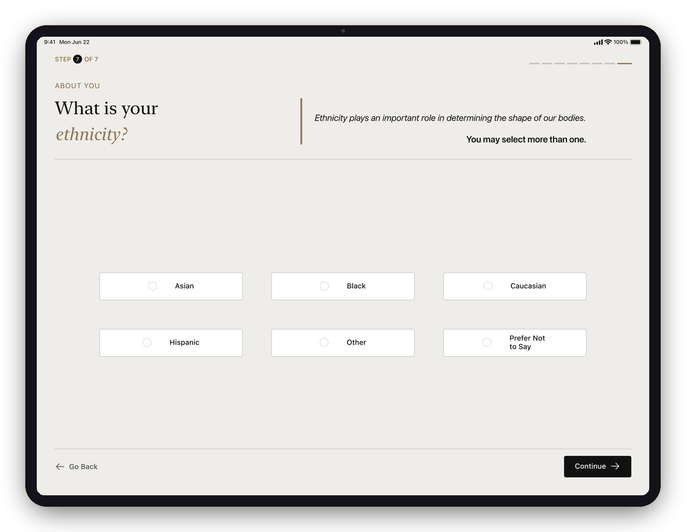Click the 'What is your' heading text

tap(107, 109)
